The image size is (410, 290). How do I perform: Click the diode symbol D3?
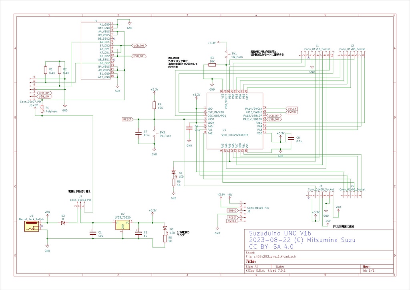[64, 224]
